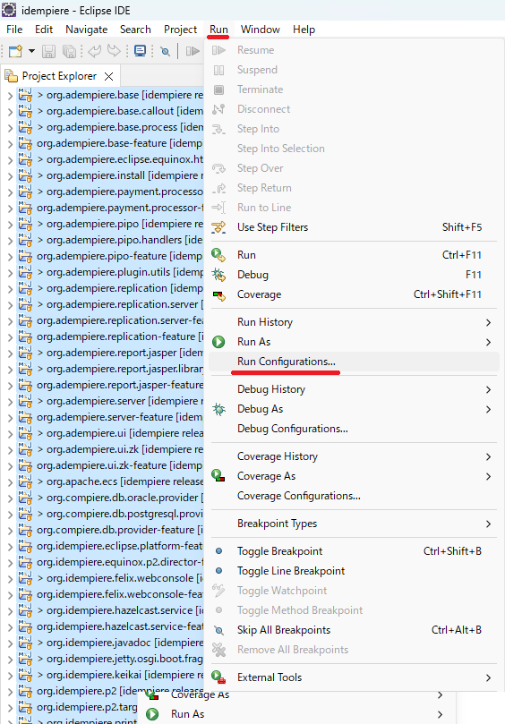The height and width of the screenshot is (724, 505).
Task: Click the Undo arrow toolbar icon
Action: click(95, 51)
